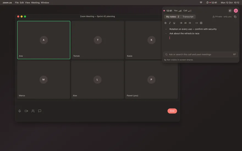Click the 12:41 time in the menu bar

(x=214, y=2)
